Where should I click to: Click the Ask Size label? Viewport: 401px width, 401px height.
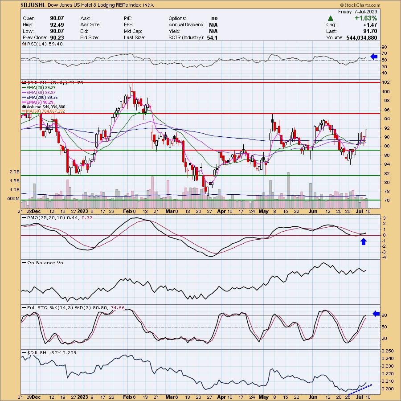pyautogui.click(x=90, y=25)
